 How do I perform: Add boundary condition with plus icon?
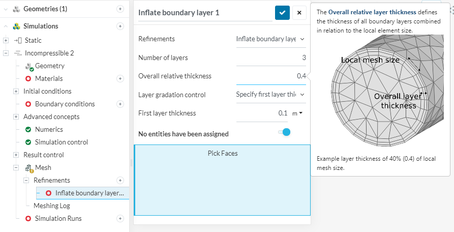click(120, 104)
